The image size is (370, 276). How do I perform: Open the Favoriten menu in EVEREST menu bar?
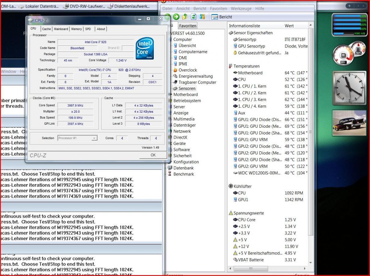coord(218,9)
